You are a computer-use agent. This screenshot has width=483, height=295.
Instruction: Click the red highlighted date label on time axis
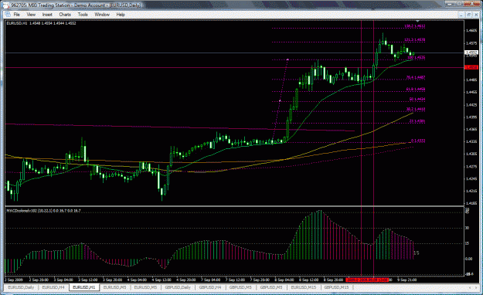click(x=366, y=280)
